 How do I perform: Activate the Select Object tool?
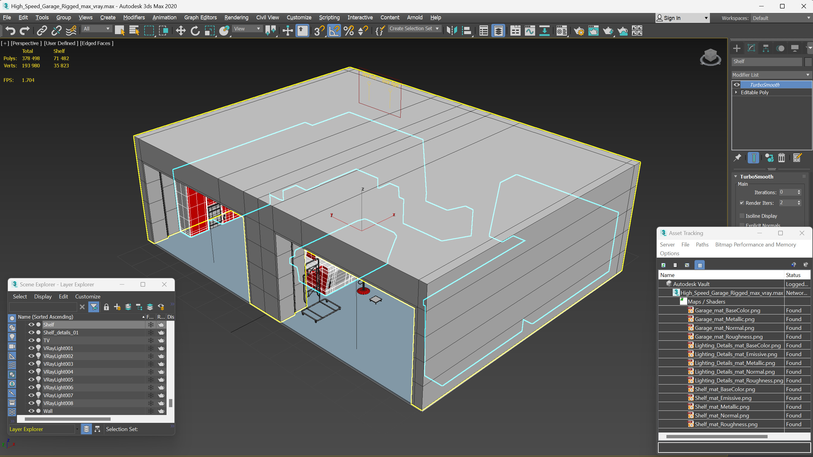pos(120,31)
